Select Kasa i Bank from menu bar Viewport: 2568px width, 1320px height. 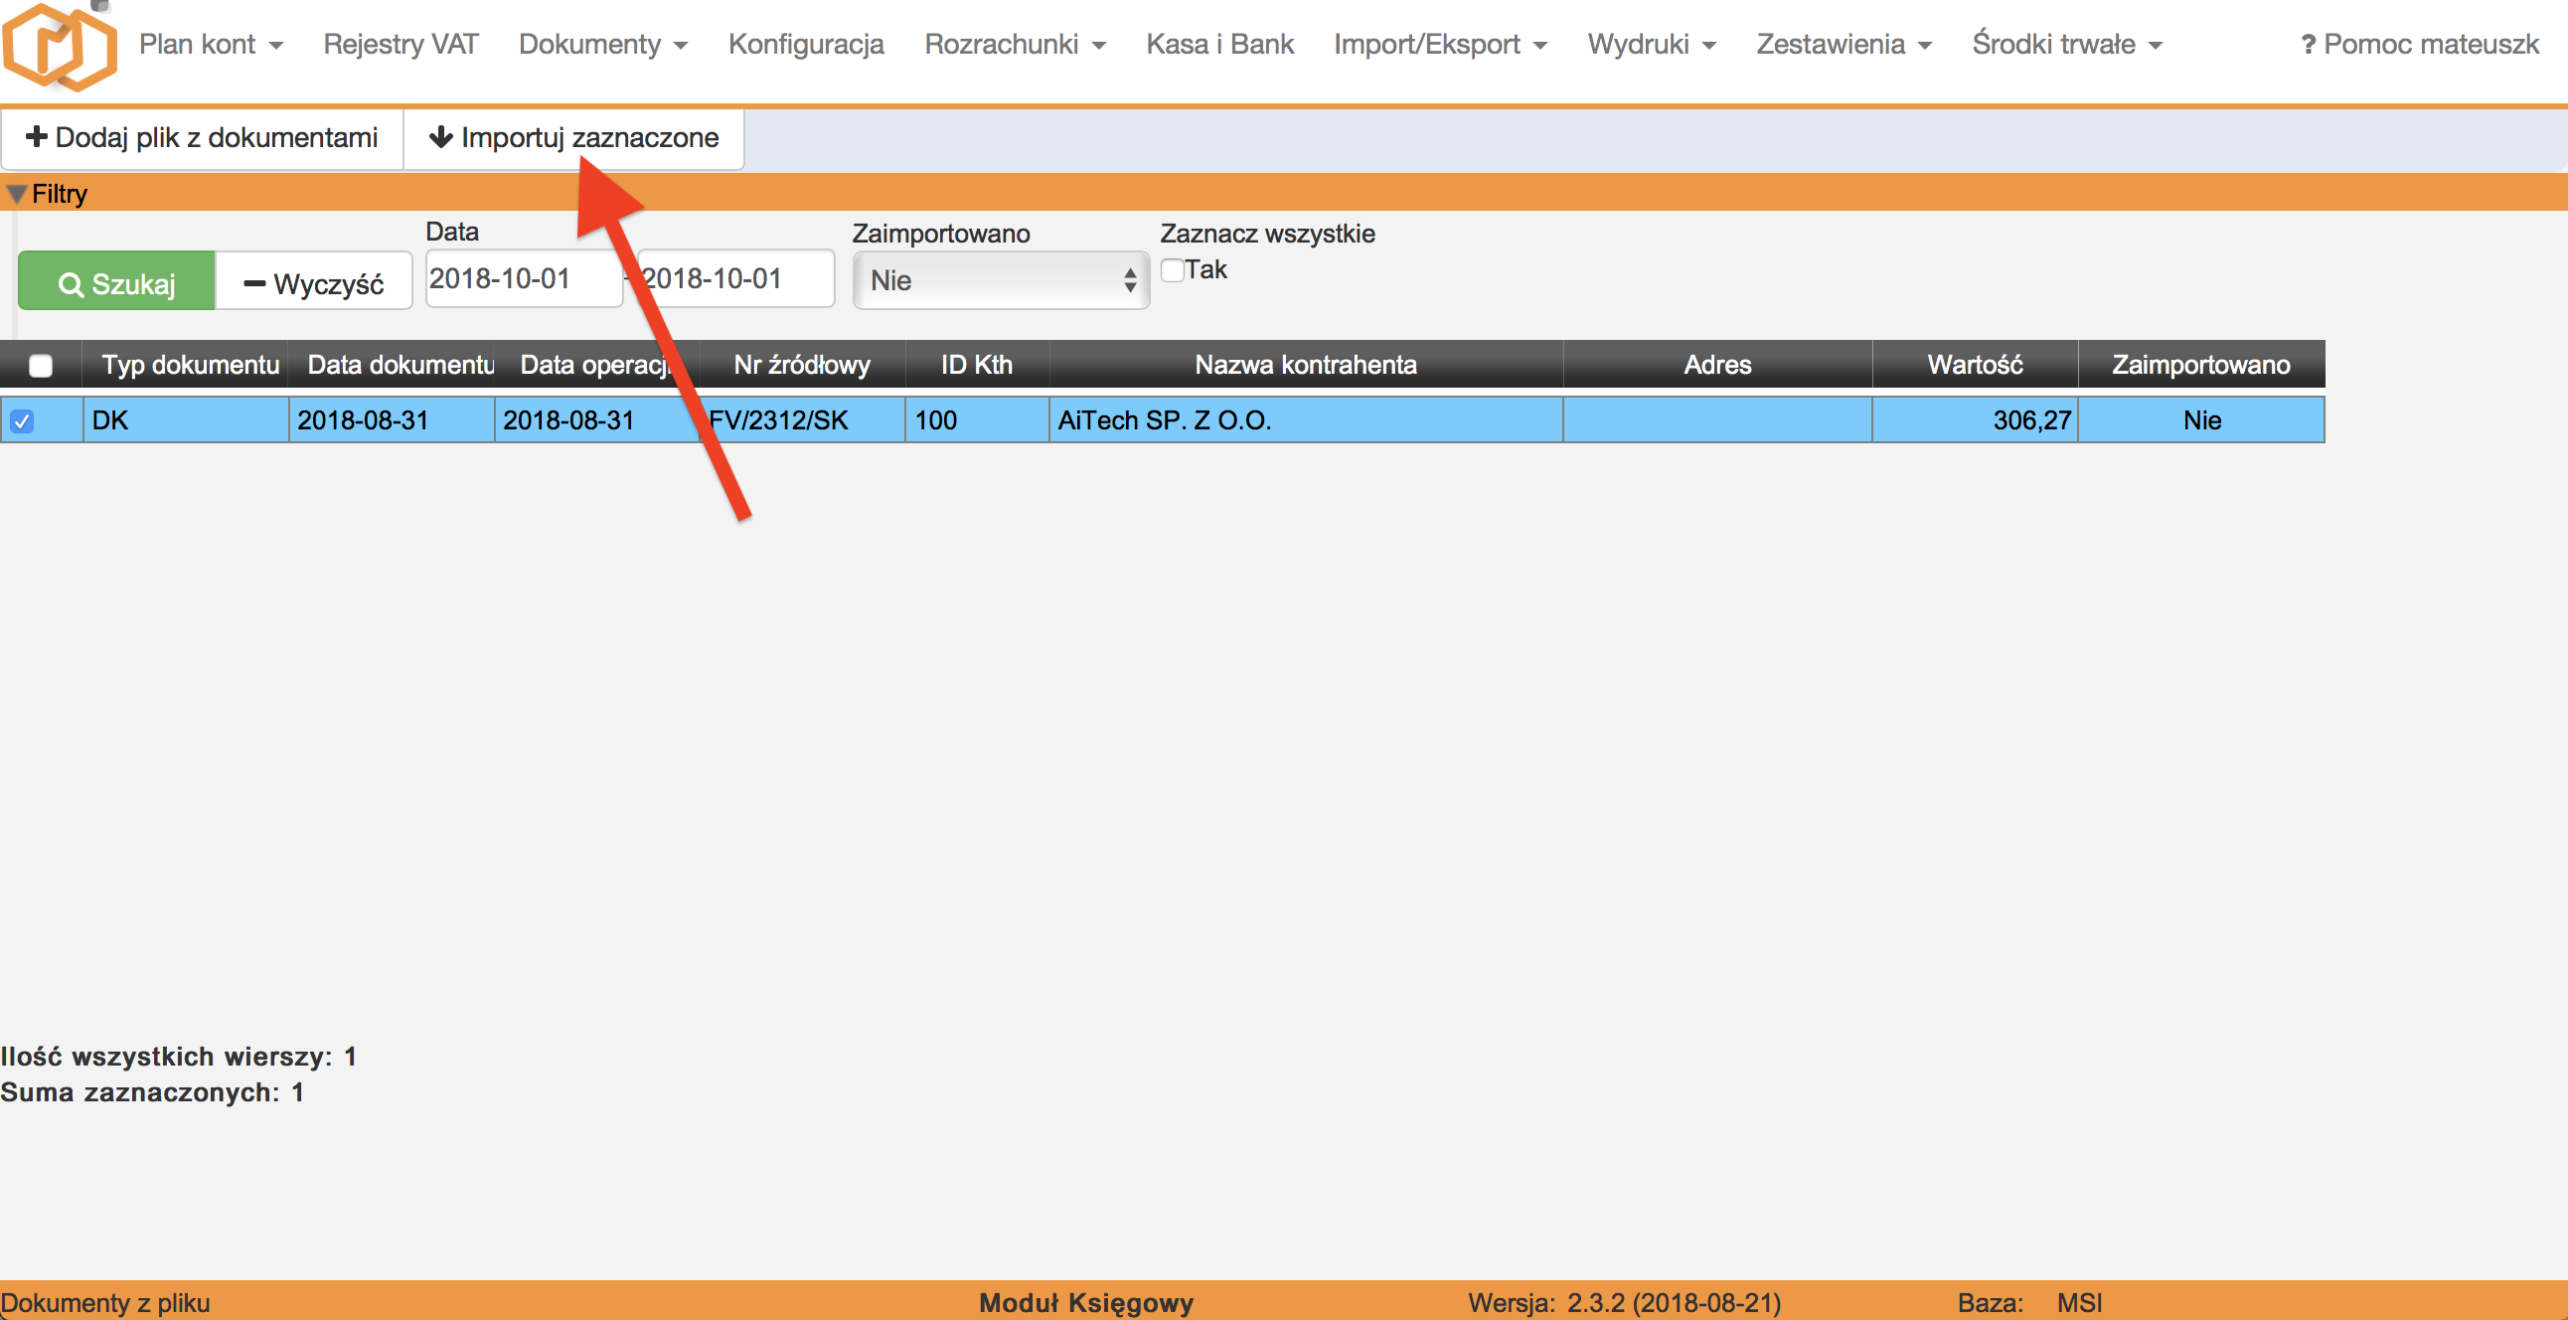tap(1218, 44)
